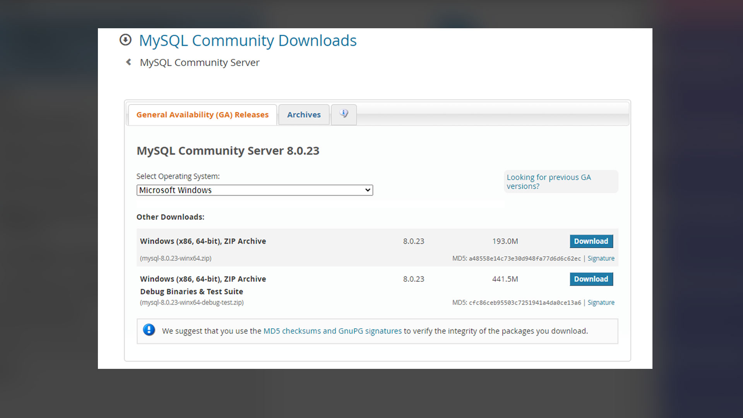Click the filename mysql-8.0.23-winx64.zip text
The width and height of the screenshot is (743, 418).
pyautogui.click(x=176, y=258)
